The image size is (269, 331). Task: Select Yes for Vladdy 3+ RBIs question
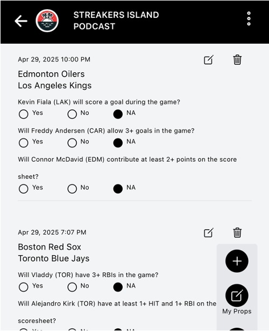click(x=23, y=287)
